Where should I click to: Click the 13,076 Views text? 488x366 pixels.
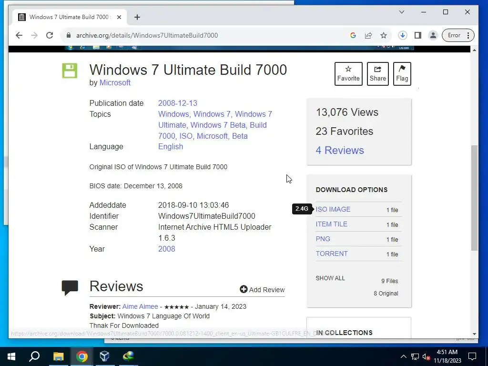coord(347,112)
